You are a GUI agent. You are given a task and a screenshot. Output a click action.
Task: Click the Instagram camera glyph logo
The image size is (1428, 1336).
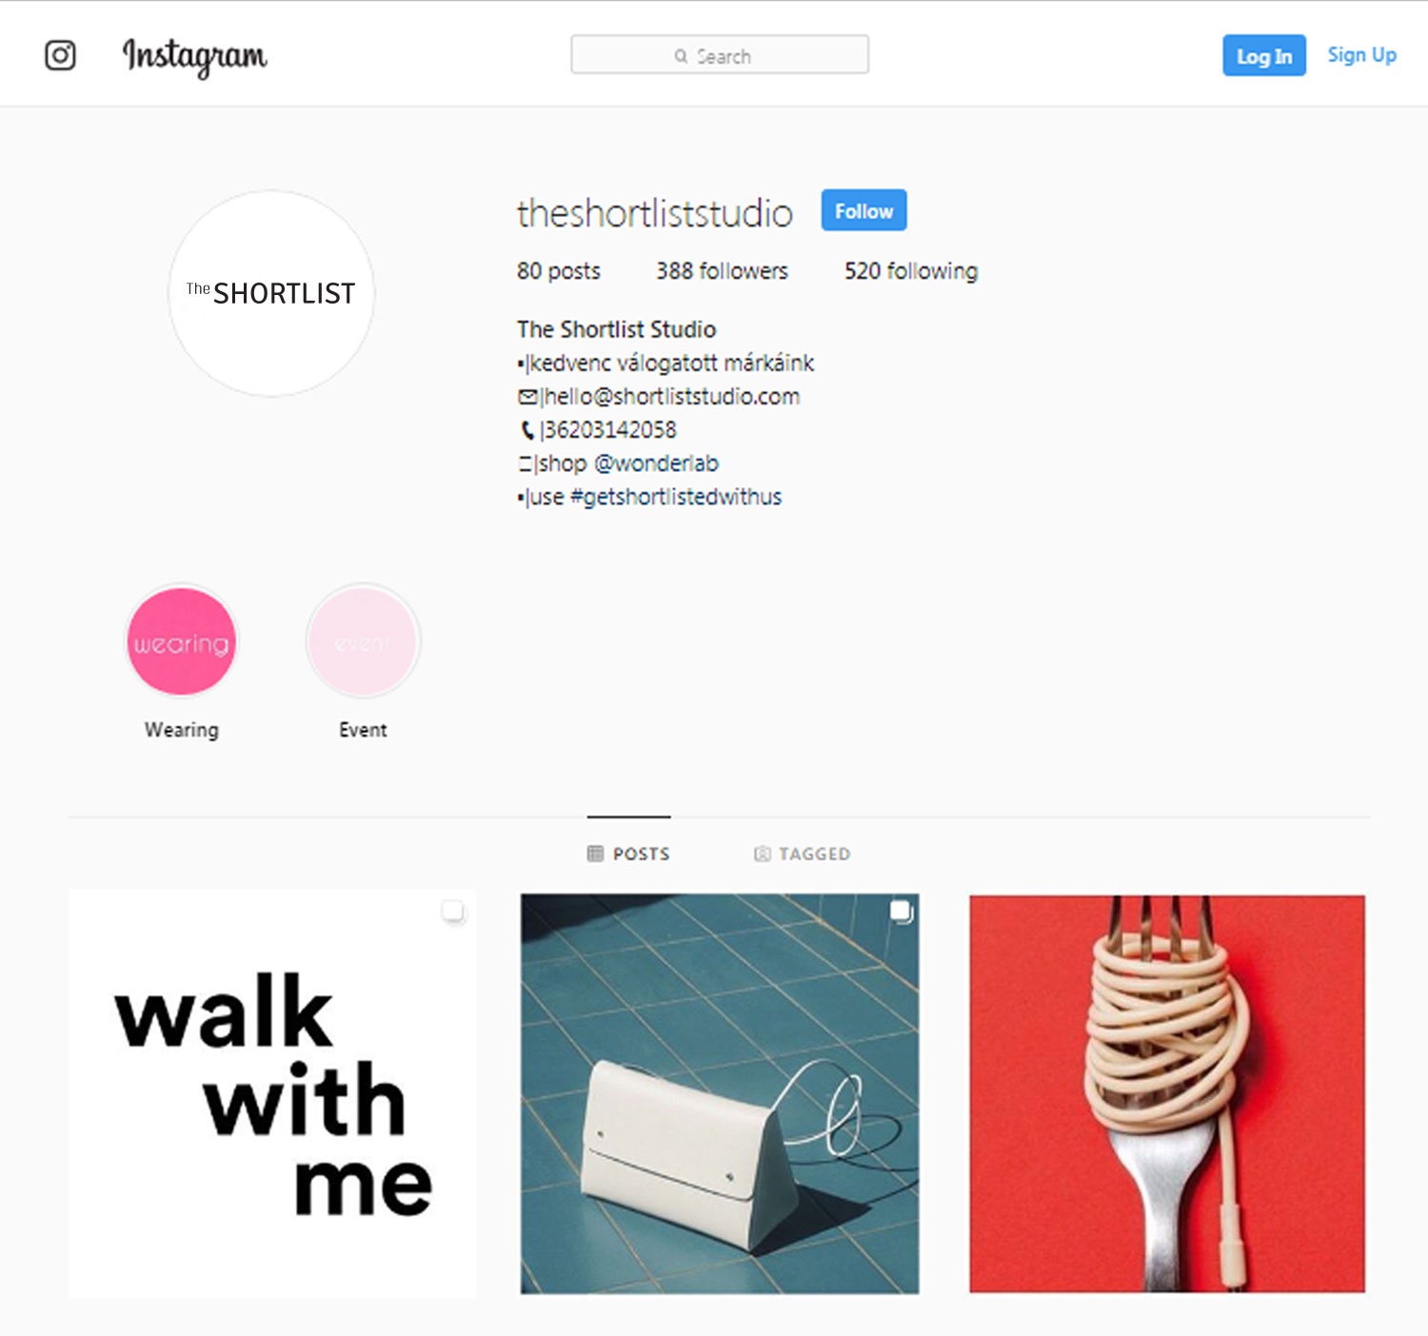[x=60, y=55]
